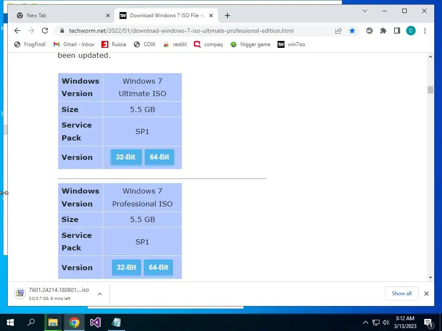The image size is (442, 331).
Task: Open the COW bookmark
Action: [145, 44]
